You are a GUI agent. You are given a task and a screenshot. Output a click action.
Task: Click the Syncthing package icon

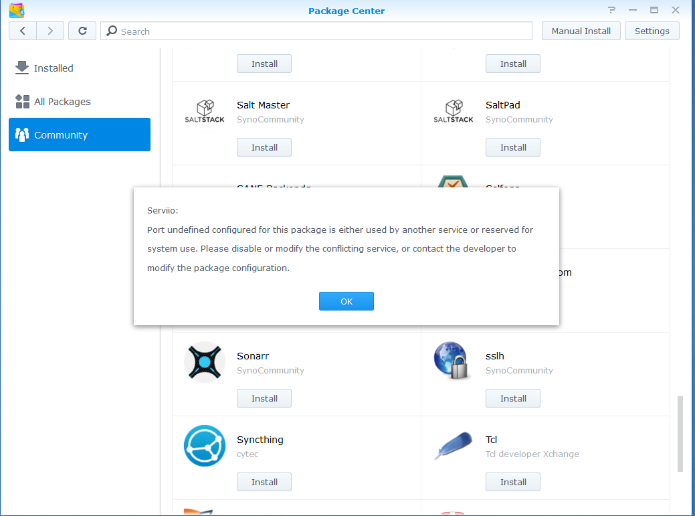pyautogui.click(x=204, y=446)
